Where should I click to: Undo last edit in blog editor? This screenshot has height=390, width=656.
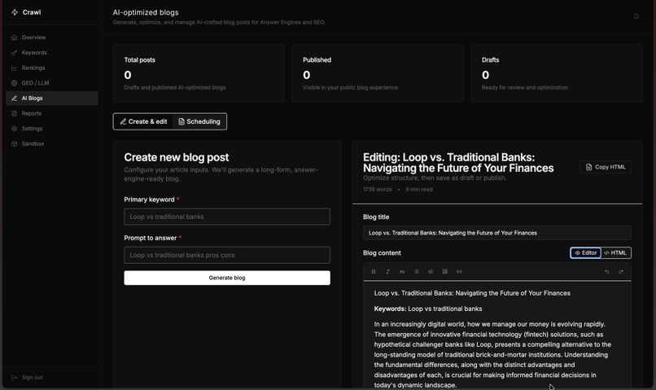coord(606,272)
